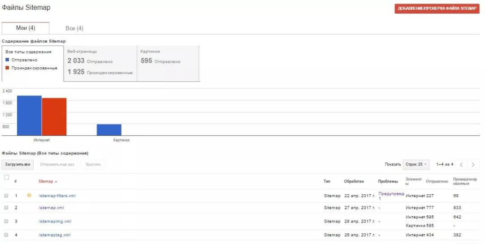The height and width of the screenshot is (244, 485).
Task: Select the Мои (4) tab
Action: [x=26, y=28]
